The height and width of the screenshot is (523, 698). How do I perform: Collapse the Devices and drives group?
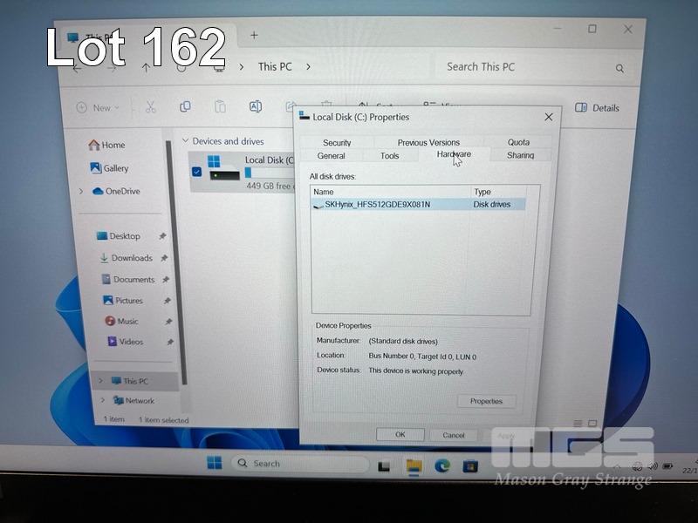click(185, 141)
